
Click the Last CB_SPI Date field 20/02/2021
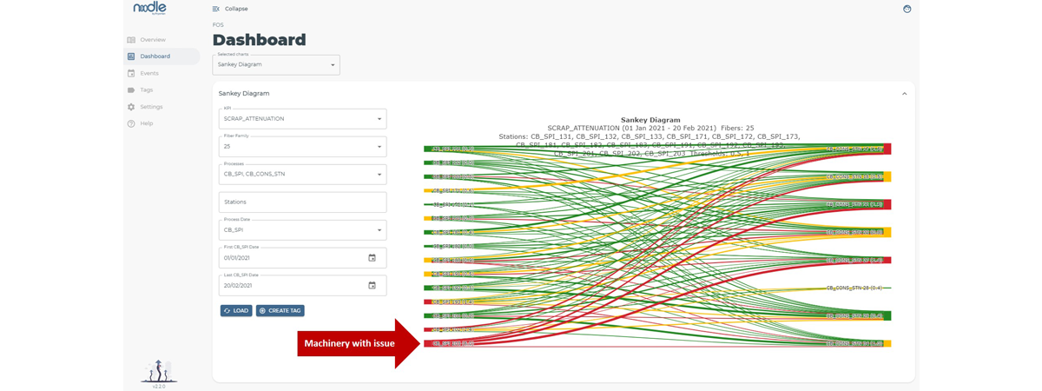coord(302,286)
